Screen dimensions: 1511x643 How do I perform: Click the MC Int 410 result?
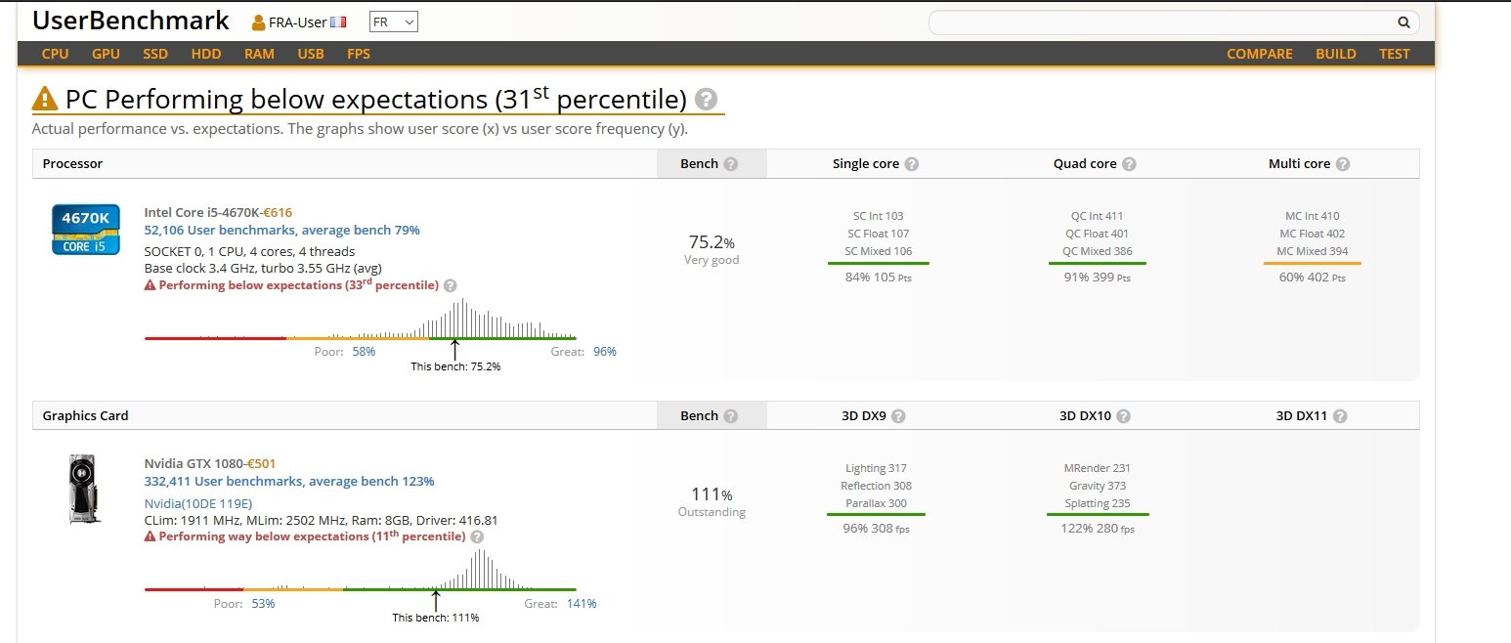pyautogui.click(x=1313, y=217)
